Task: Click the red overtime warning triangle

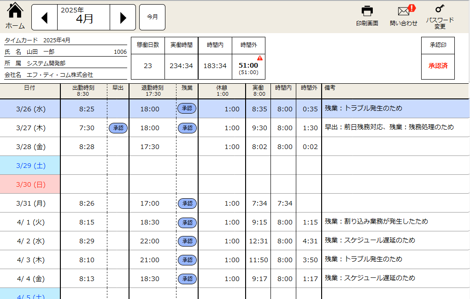Action: pos(260,58)
